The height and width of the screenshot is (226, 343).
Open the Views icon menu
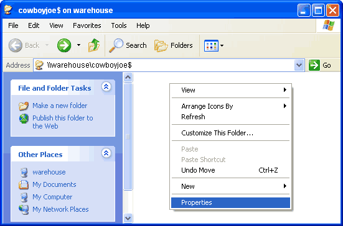tap(211, 45)
